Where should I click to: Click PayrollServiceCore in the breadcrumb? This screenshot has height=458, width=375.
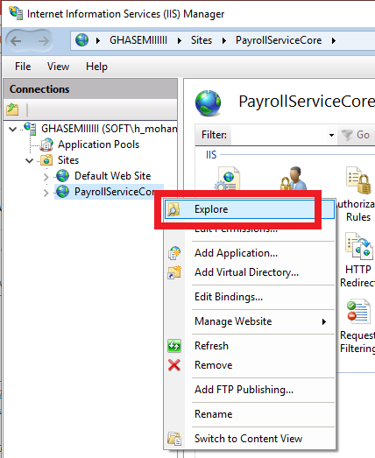pyautogui.click(x=279, y=40)
